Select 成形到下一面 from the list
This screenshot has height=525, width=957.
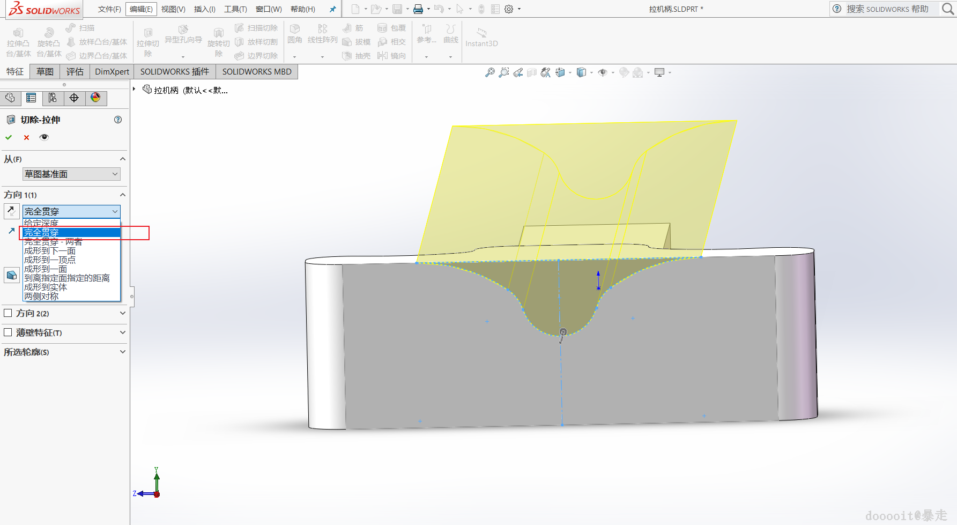pyautogui.click(x=50, y=251)
